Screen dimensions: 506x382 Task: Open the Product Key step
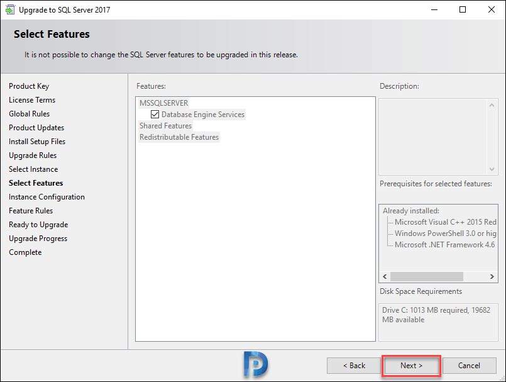pyautogui.click(x=29, y=86)
